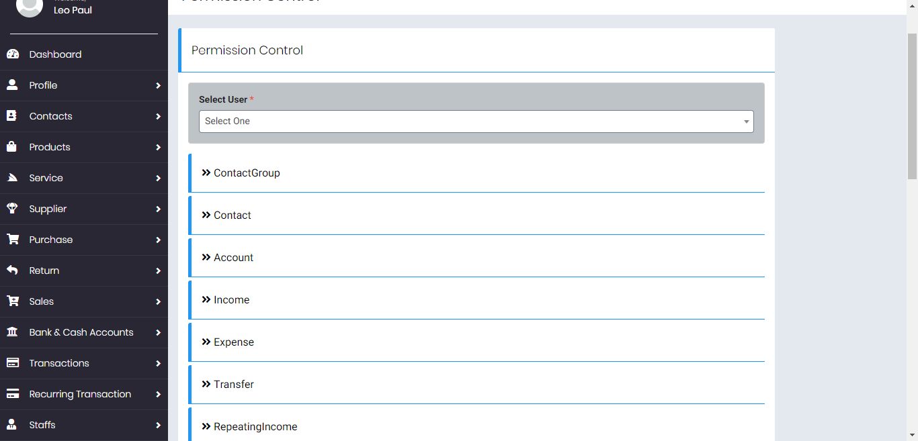Click the Purchase cart icon
Viewport: 918px width, 441px height.
click(12, 240)
